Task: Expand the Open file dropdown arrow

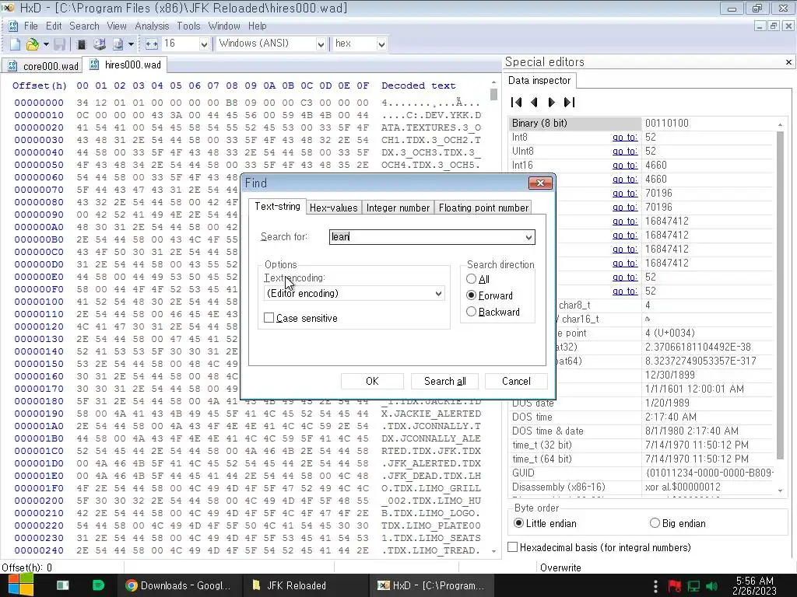Action: point(46,44)
